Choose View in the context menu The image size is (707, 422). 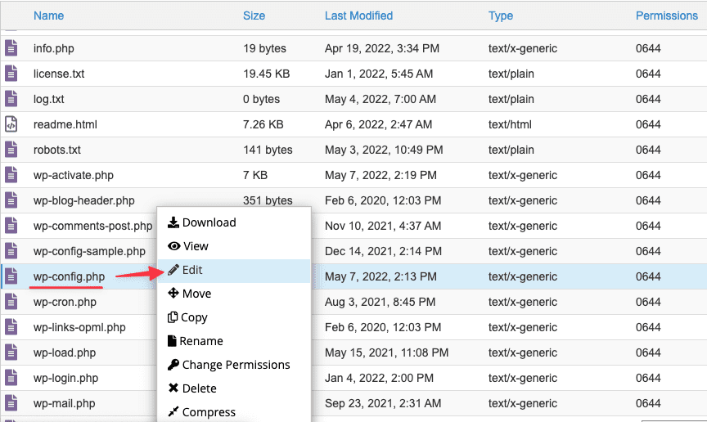click(196, 246)
